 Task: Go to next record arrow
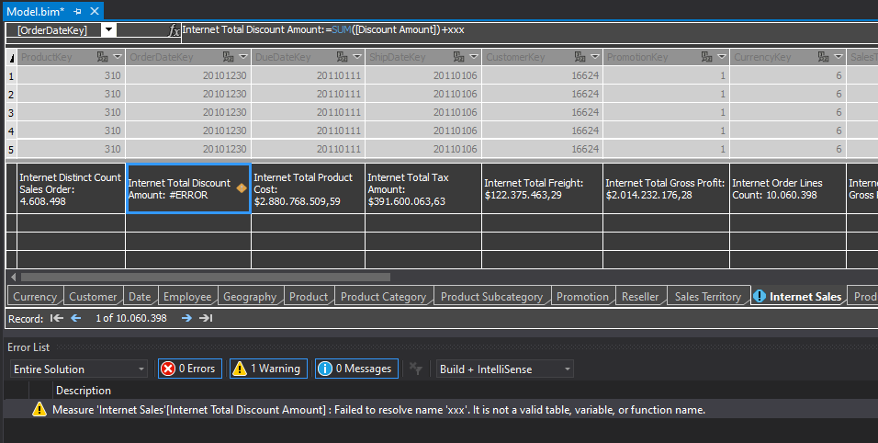[186, 318]
